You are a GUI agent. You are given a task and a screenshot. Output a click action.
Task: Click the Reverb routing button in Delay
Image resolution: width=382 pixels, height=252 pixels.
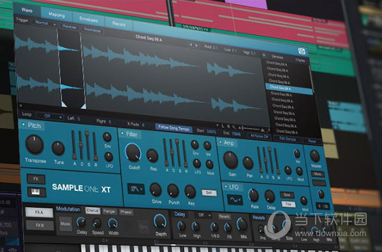tap(224, 217)
